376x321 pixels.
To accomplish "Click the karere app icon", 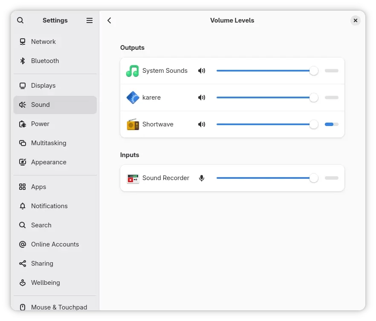I will tap(133, 97).
